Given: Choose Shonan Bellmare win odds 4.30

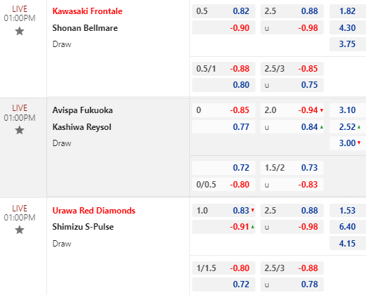Looking at the screenshot, I should click(x=348, y=27).
